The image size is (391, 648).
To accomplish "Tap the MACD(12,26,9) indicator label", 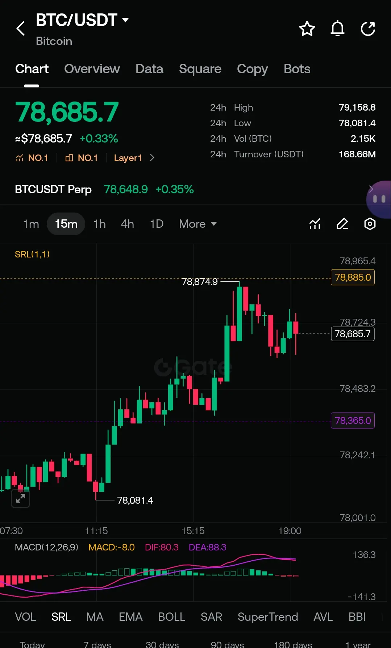I will click(46, 547).
